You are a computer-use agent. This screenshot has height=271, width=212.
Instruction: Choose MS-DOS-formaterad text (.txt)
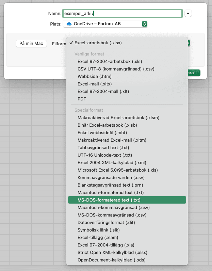click(x=127, y=200)
